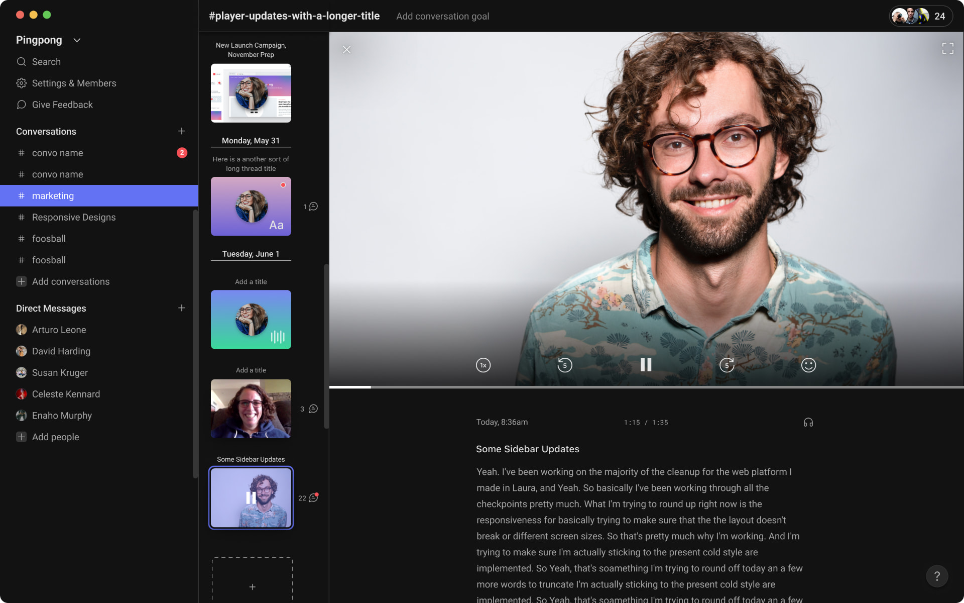
Task: Add a new conversation with plus icon
Action: click(x=182, y=131)
